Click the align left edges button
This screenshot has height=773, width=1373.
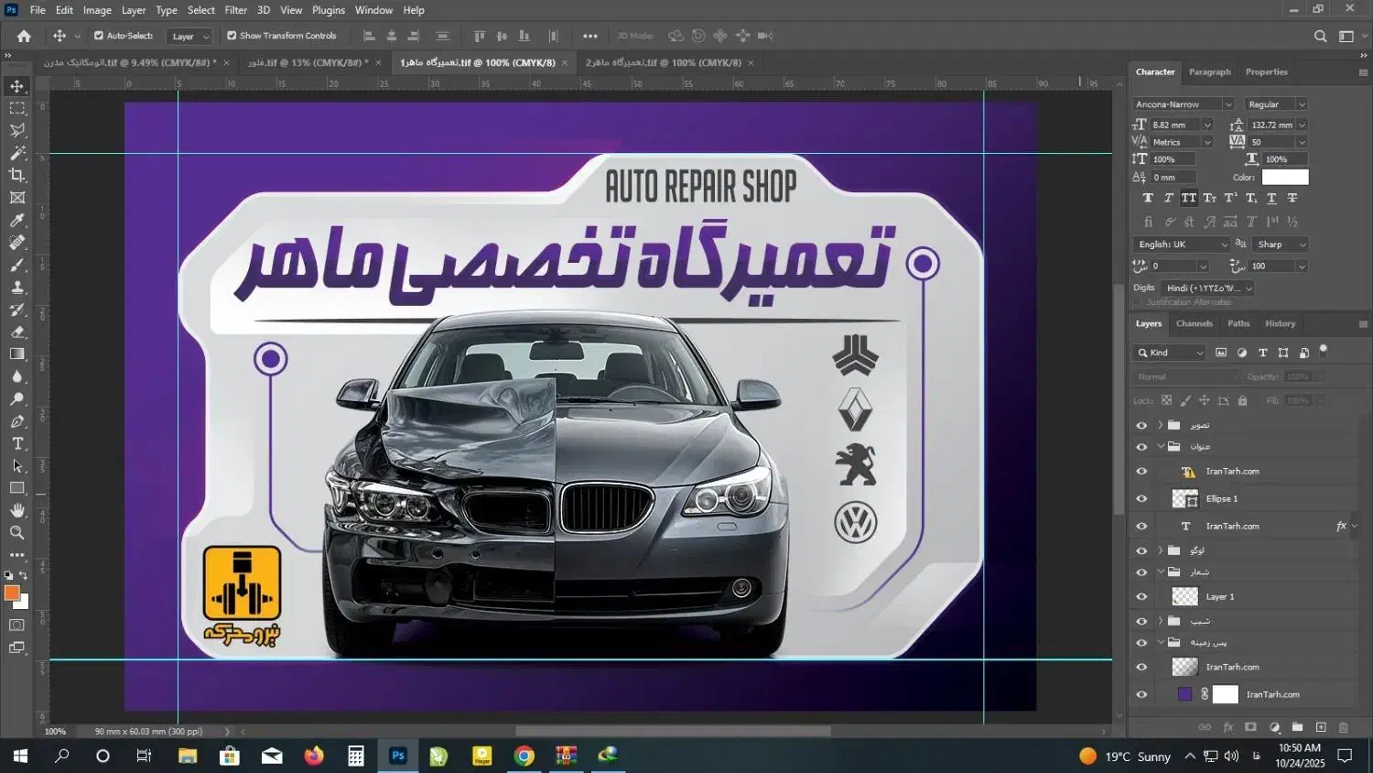[368, 36]
